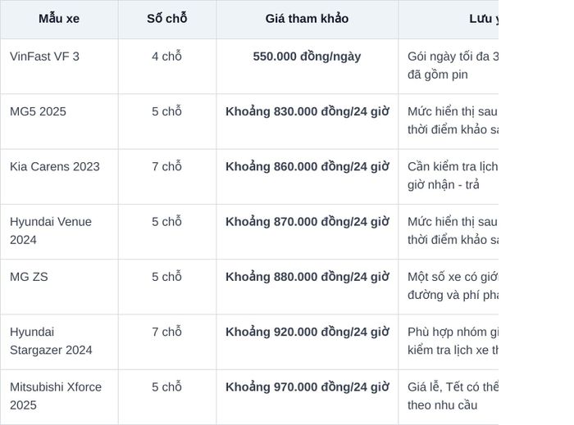This screenshot has height=425, width=574.
Task: Select the Kia Carens 2023 cell
Action: pyautogui.click(x=59, y=177)
